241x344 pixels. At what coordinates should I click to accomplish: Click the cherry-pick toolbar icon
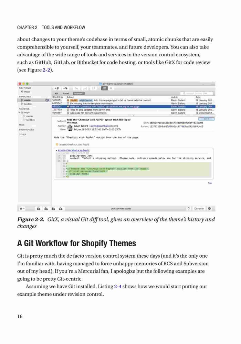pyautogui.click(x=93, y=88)
